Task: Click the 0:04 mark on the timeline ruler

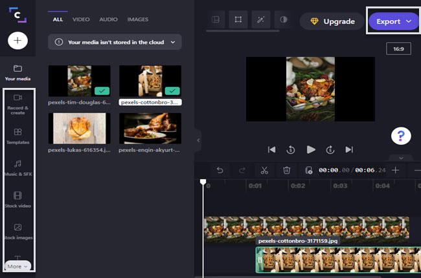Action: 383,186
